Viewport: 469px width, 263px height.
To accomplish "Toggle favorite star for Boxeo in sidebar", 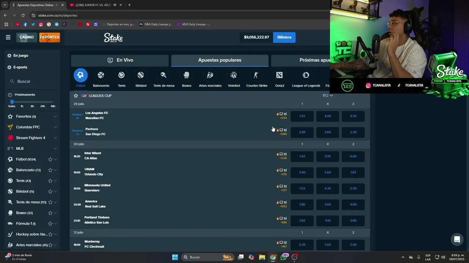I will click(50, 213).
